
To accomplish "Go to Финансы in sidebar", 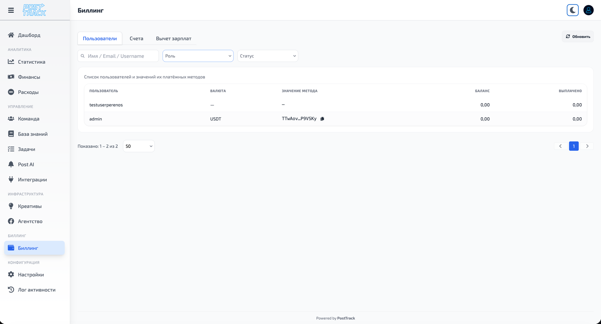I will tap(29, 77).
